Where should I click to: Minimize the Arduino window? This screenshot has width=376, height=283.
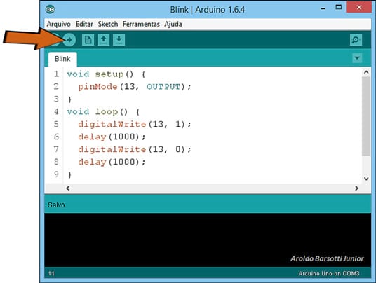(323, 8)
